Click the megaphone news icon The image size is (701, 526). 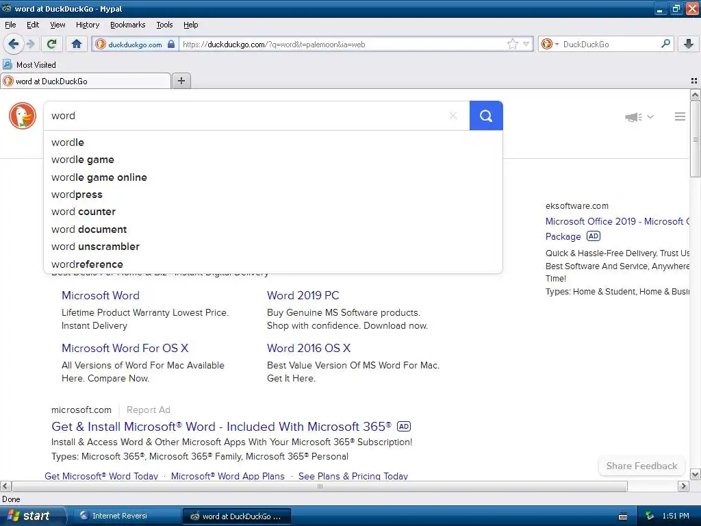click(633, 117)
